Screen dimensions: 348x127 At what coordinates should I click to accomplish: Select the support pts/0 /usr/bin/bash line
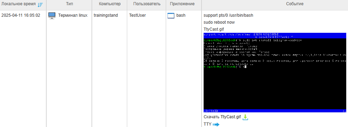tap(228, 15)
